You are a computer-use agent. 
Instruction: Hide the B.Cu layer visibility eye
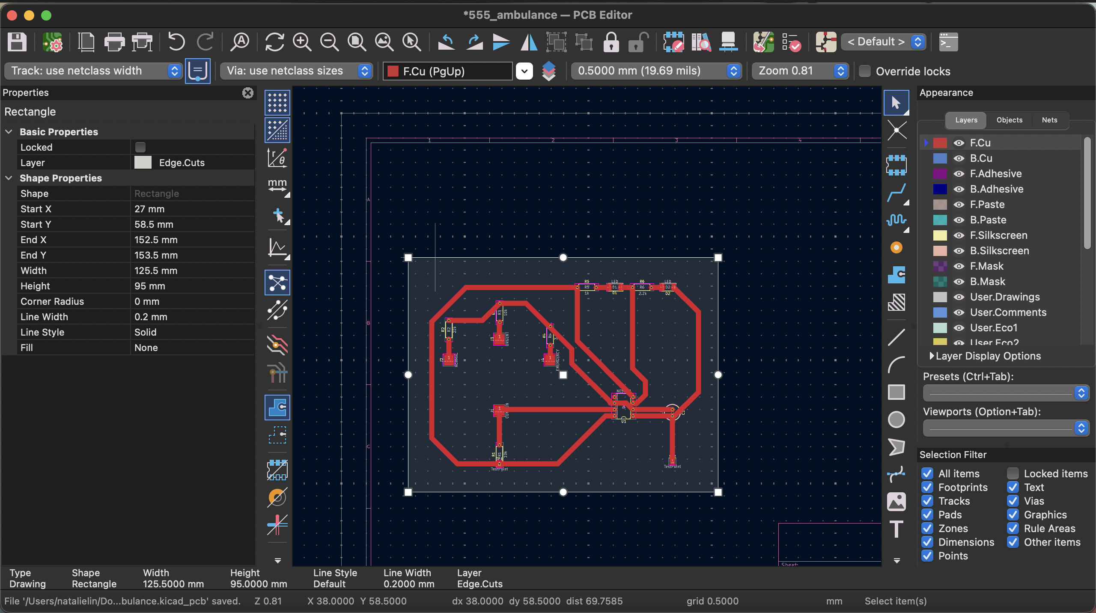point(959,158)
